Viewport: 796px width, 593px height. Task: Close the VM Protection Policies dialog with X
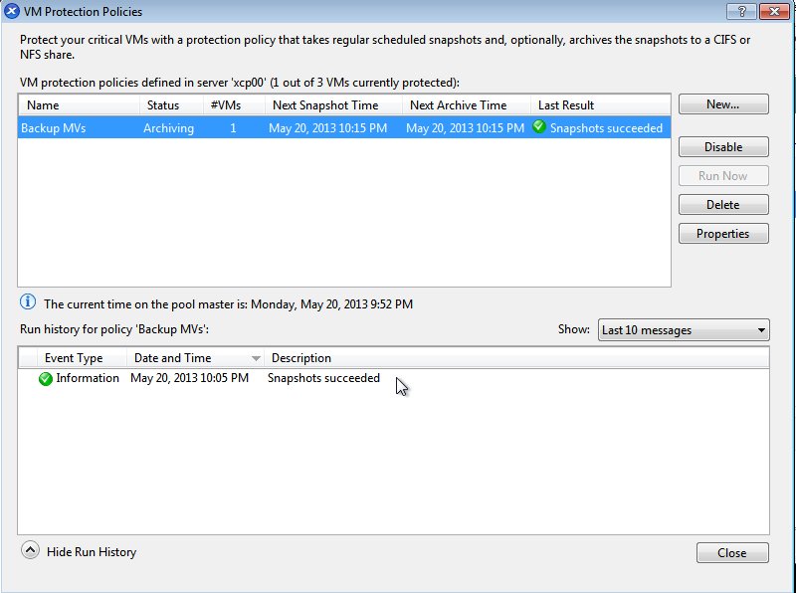pos(774,11)
